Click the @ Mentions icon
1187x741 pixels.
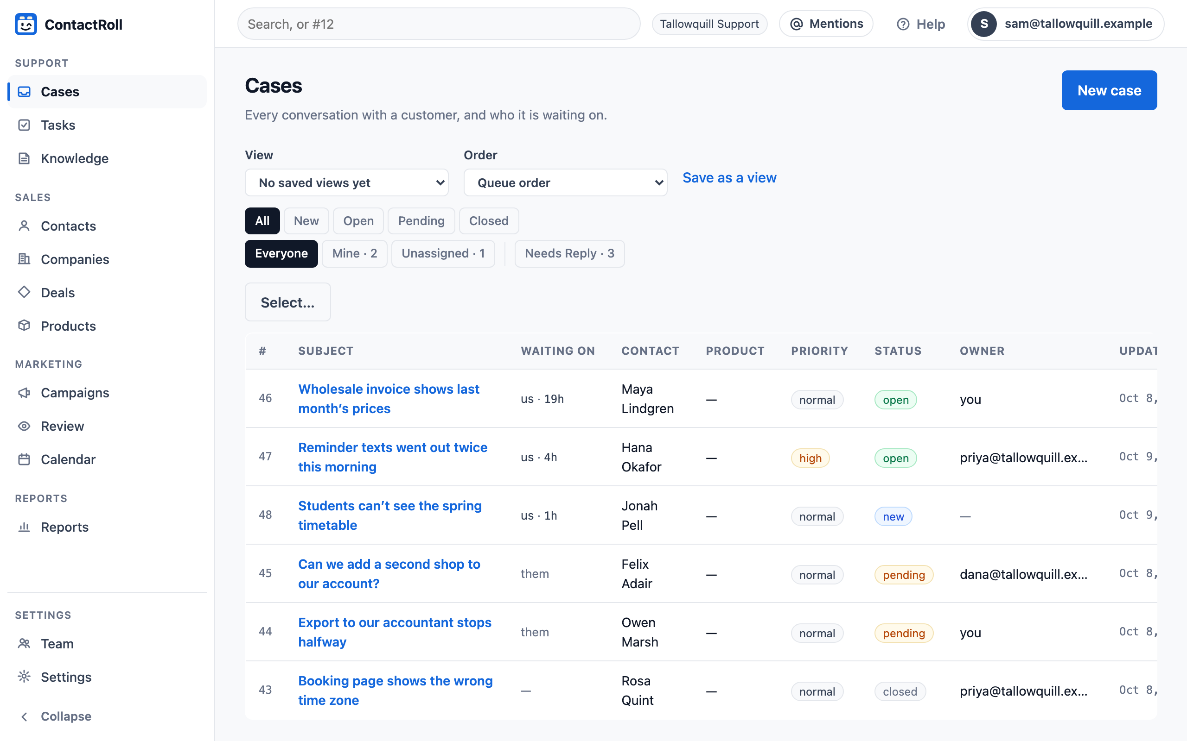coord(797,24)
